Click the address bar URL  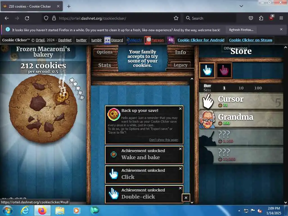[x=92, y=18]
